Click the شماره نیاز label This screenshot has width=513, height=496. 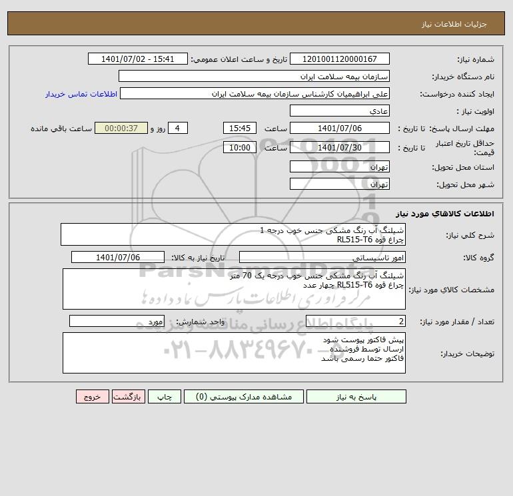476,59
